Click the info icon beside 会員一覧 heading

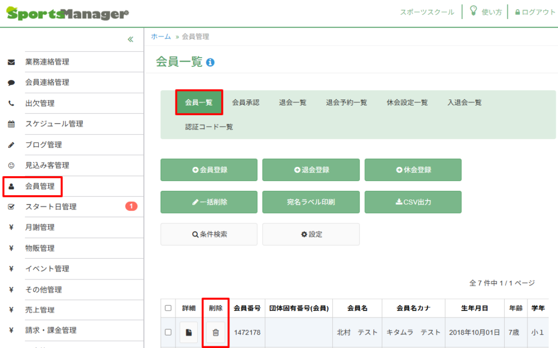point(210,63)
